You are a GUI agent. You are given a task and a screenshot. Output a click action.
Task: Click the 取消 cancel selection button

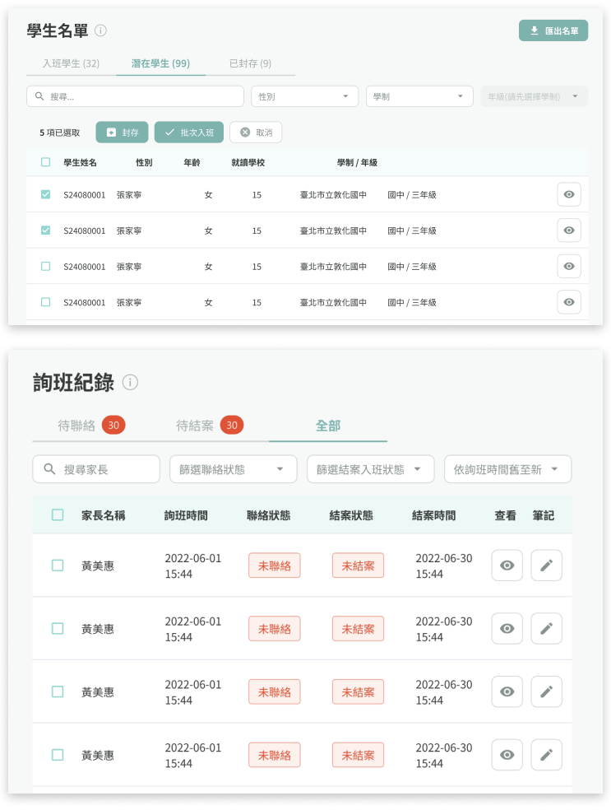[x=256, y=133]
